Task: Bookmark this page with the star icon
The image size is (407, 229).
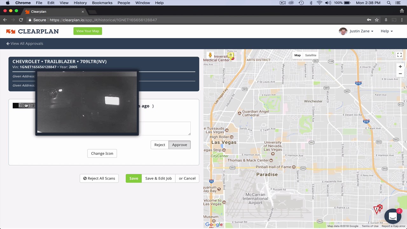Action: click(377, 20)
